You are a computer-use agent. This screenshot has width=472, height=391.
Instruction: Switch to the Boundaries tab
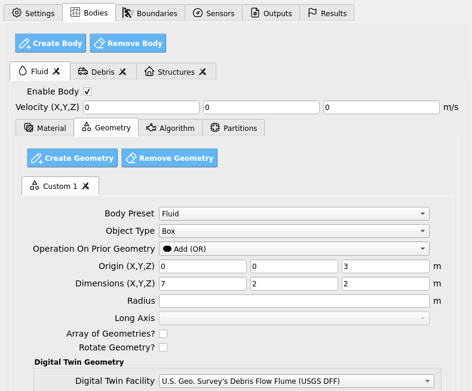pyautogui.click(x=150, y=13)
